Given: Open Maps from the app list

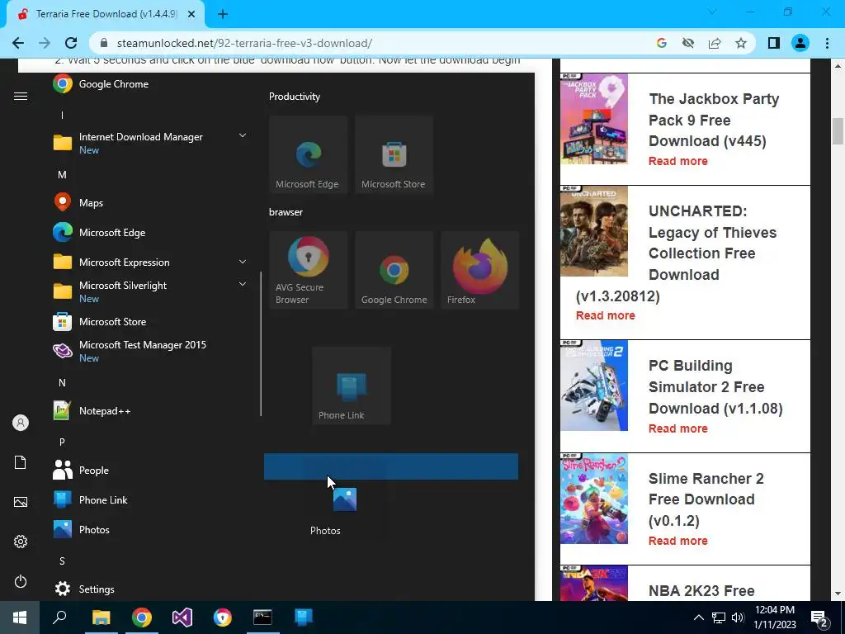Looking at the screenshot, I should [x=78, y=203].
